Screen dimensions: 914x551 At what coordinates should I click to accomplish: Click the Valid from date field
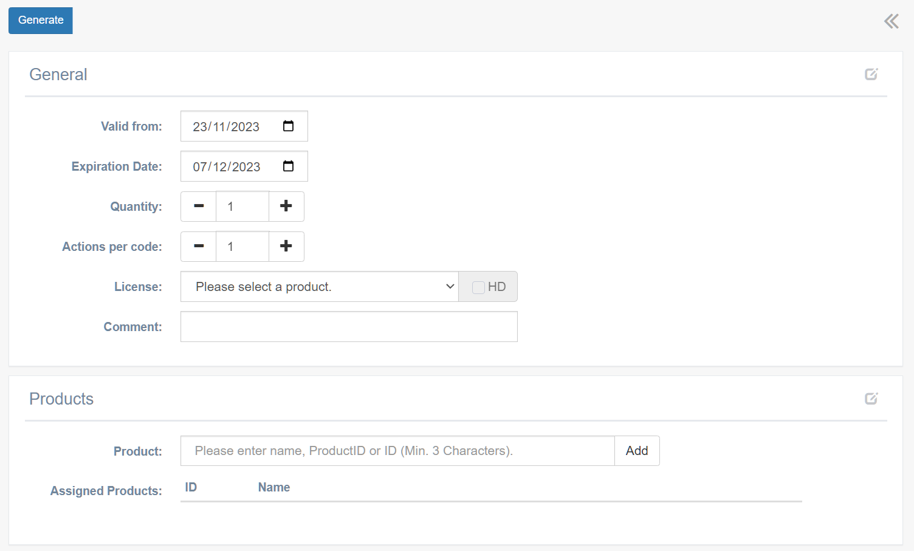227,126
